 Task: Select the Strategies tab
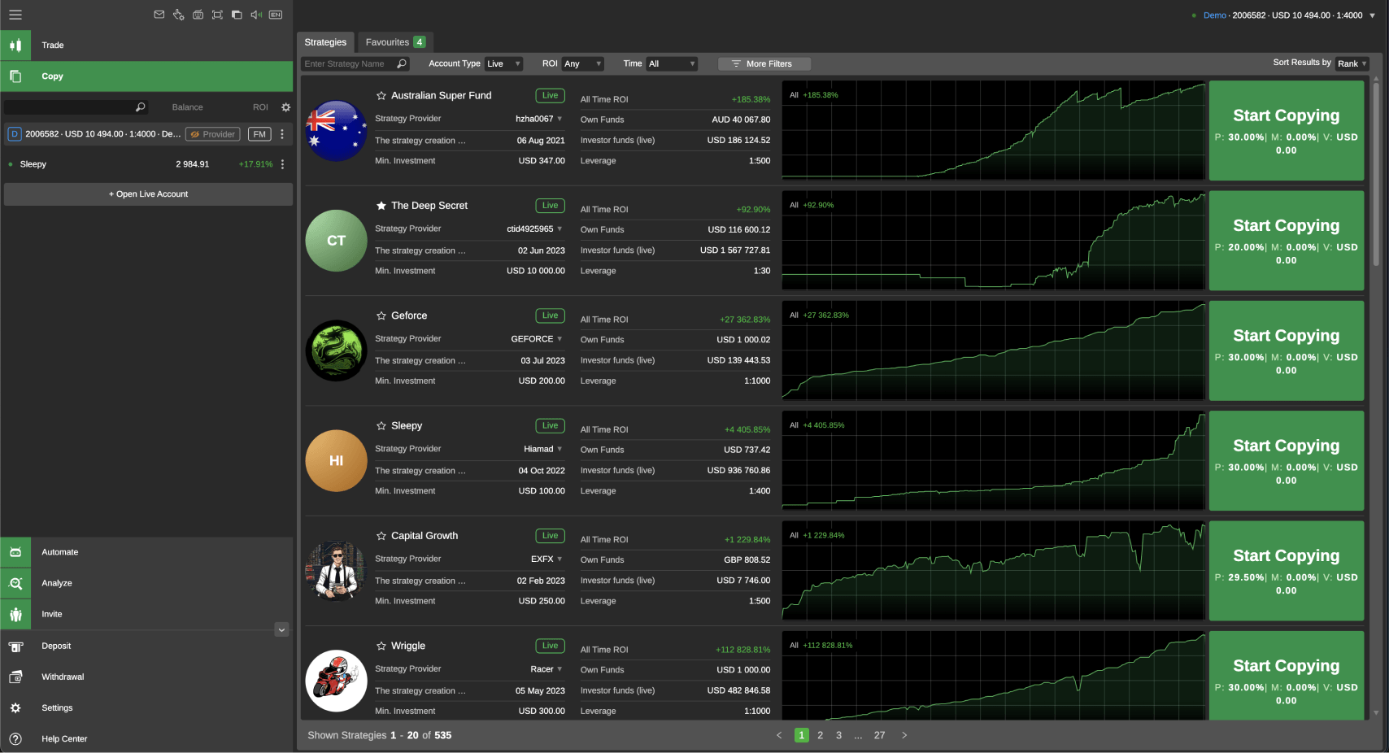click(325, 41)
